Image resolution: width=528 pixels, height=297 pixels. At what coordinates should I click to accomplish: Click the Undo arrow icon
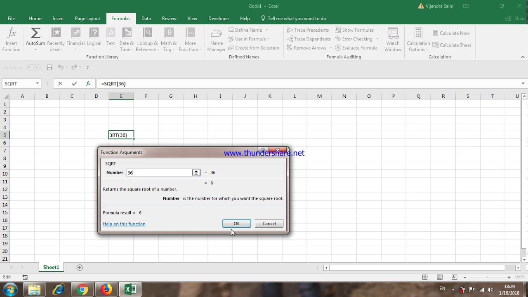pos(61,67)
